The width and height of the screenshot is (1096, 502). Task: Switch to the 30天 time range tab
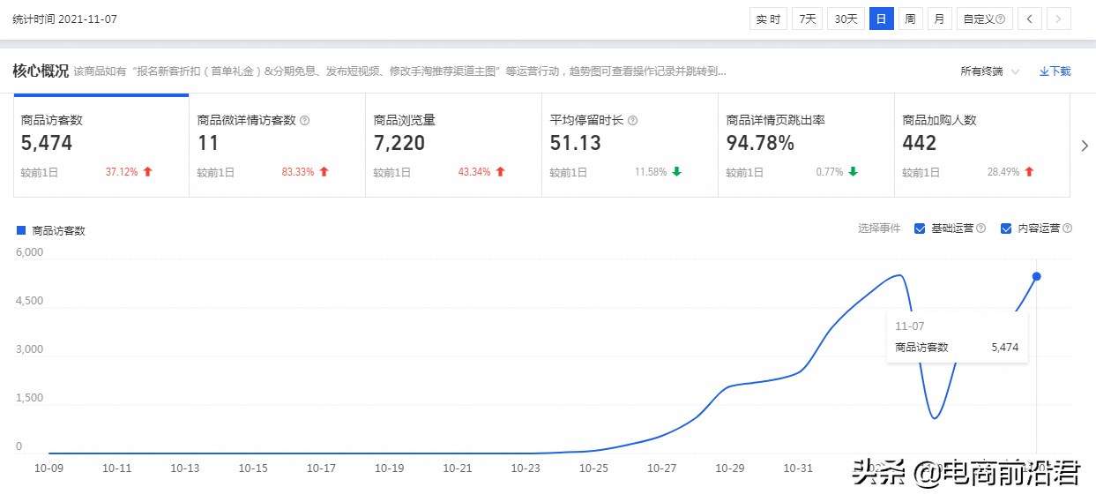[846, 19]
